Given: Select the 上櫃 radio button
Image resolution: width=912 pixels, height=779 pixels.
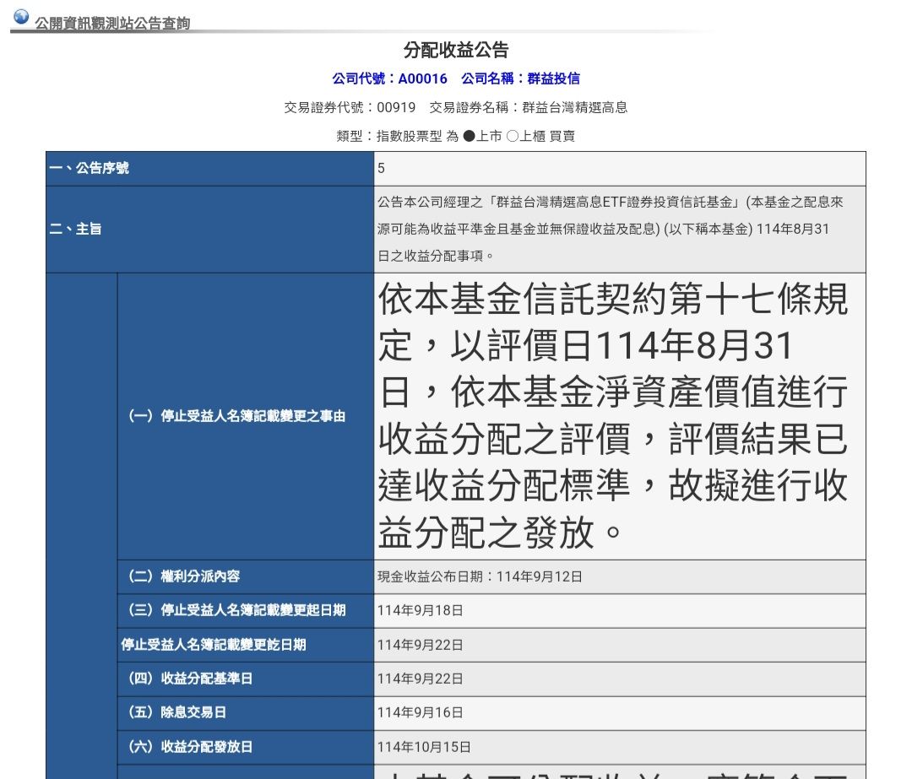Looking at the screenshot, I should [513, 136].
